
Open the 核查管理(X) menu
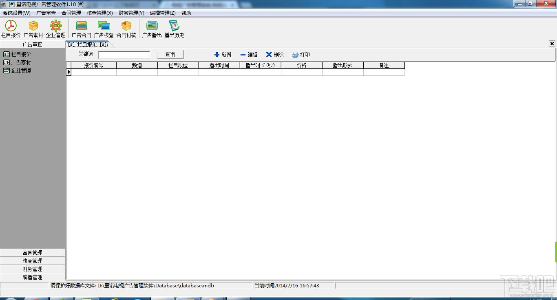click(100, 13)
